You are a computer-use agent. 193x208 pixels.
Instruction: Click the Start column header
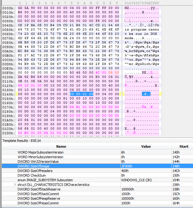pyautogui.click(x=182, y=147)
